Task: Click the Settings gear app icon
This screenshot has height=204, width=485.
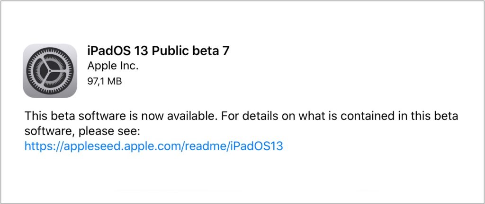Action: 49,71
